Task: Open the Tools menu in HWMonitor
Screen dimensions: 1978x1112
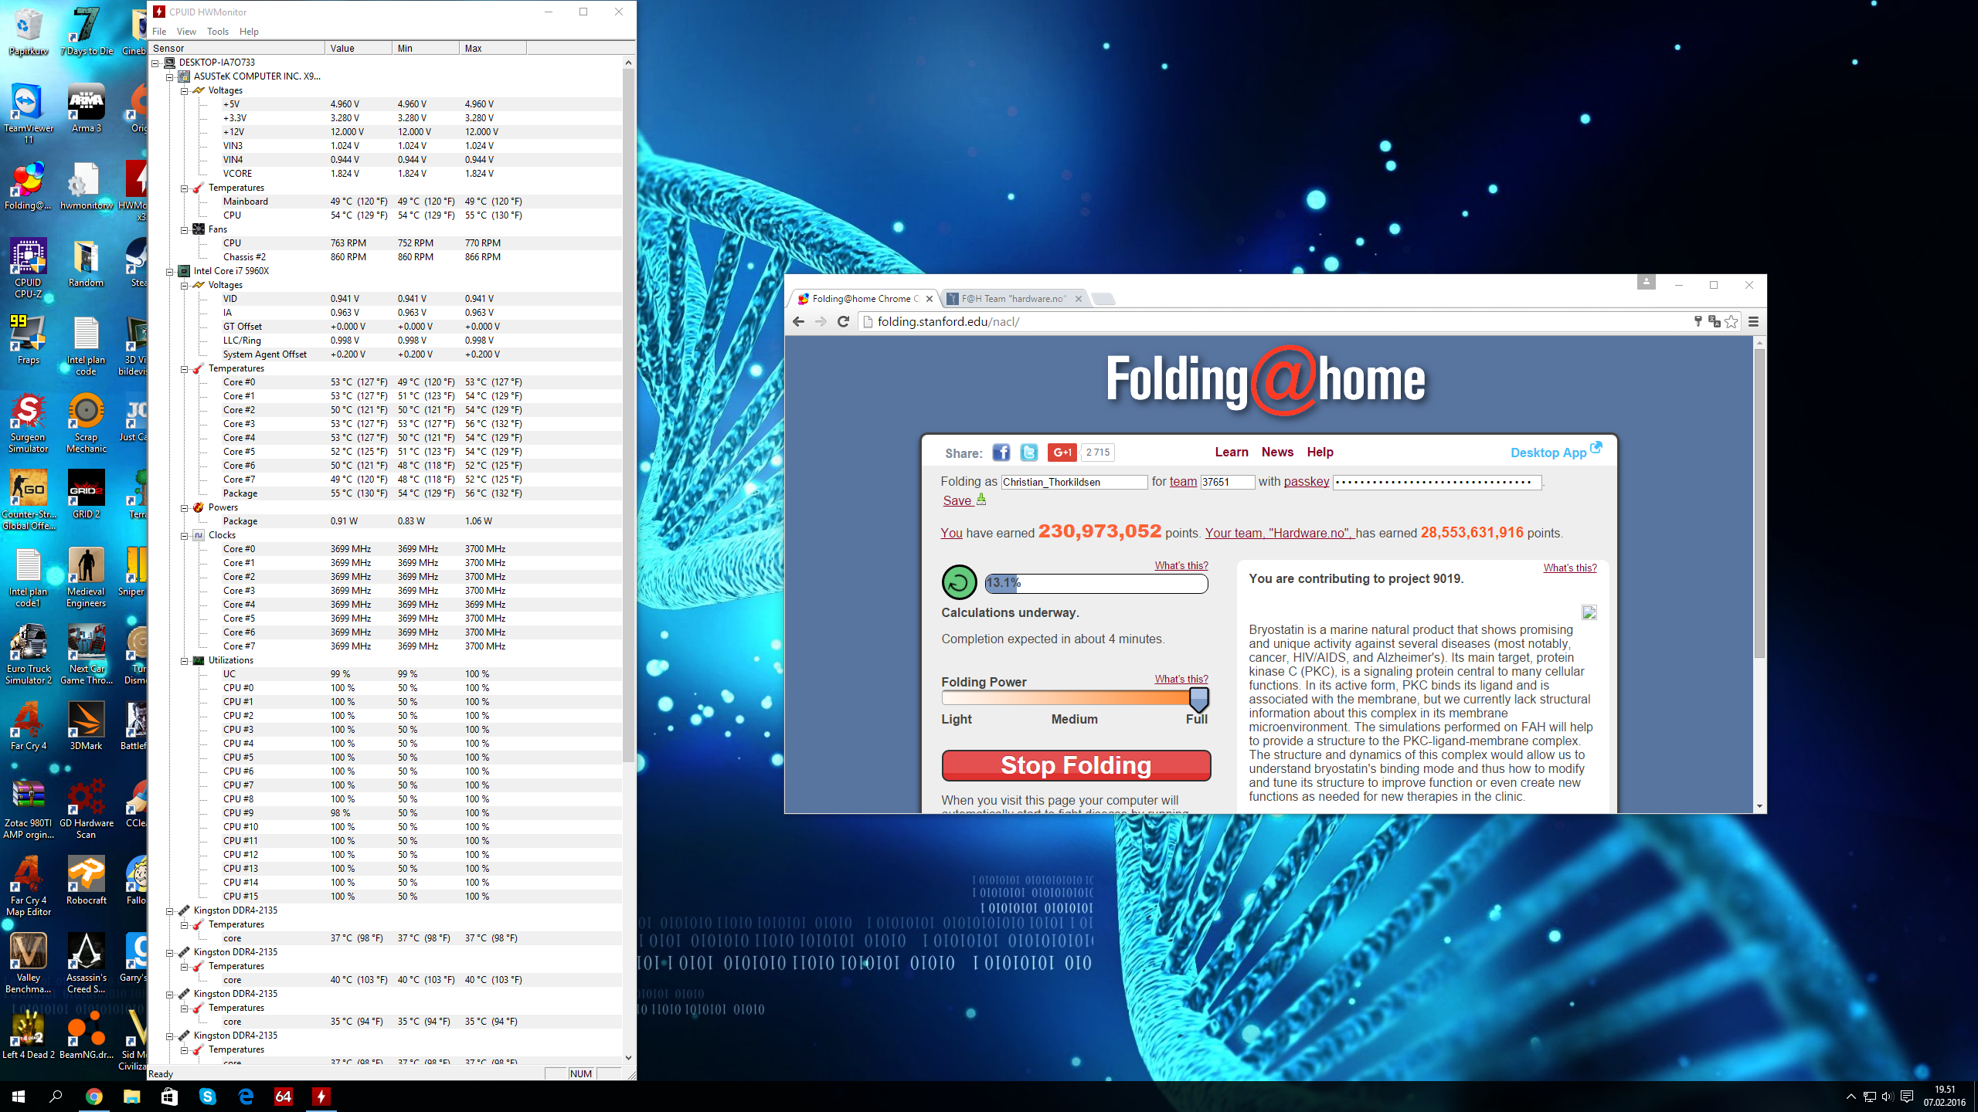Action: (x=218, y=32)
